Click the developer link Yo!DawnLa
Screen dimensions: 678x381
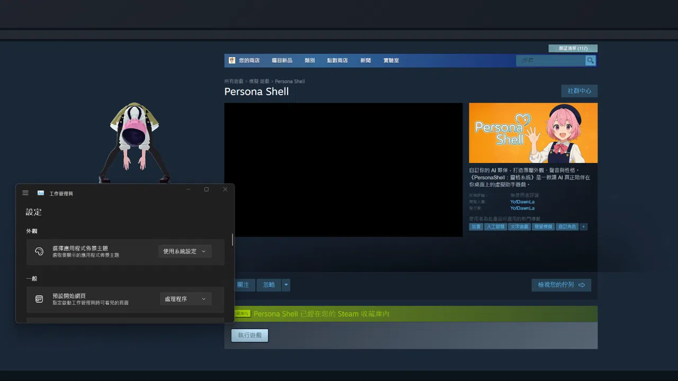[522, 202]
